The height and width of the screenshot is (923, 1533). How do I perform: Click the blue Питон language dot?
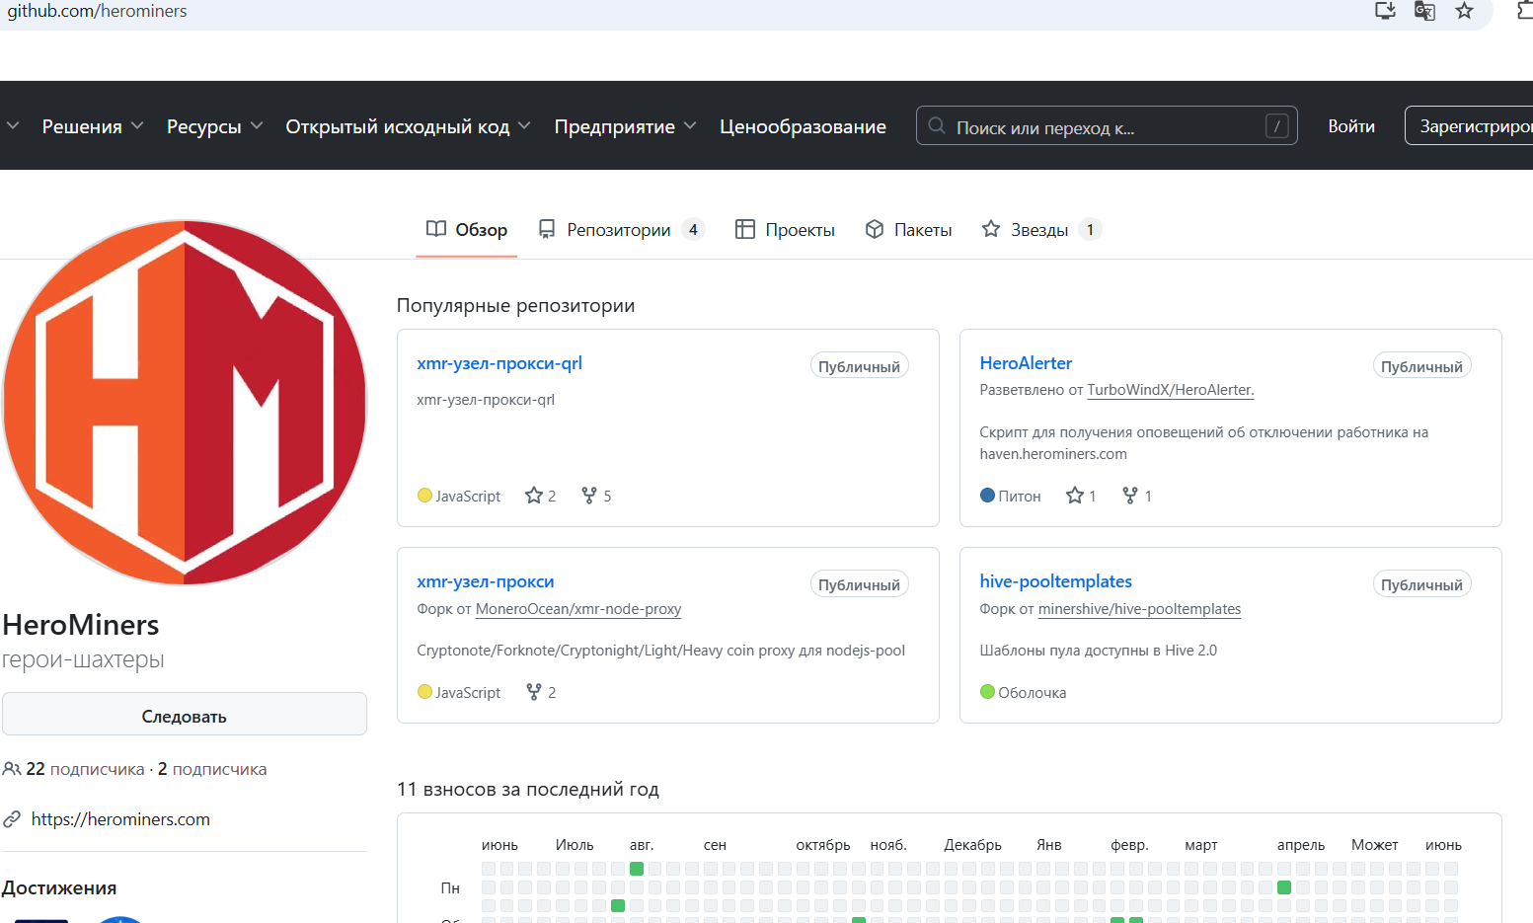(x=987, y=496)
